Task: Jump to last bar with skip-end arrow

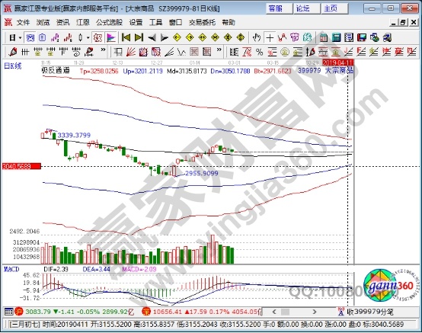Action: click(139, 37)
